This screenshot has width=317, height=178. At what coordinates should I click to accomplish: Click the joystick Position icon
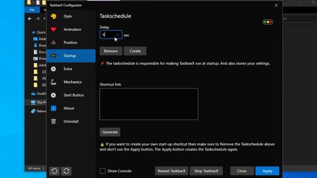click(x=53, y=43)
